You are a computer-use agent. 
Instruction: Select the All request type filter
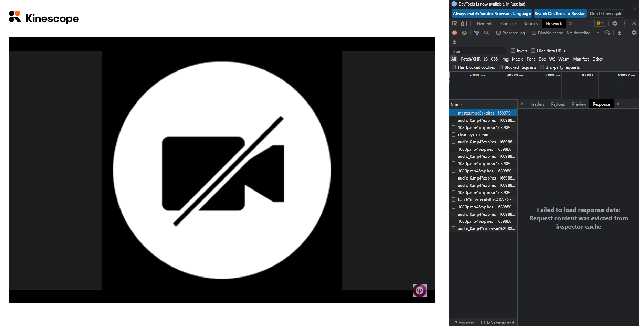click(454, 59)
